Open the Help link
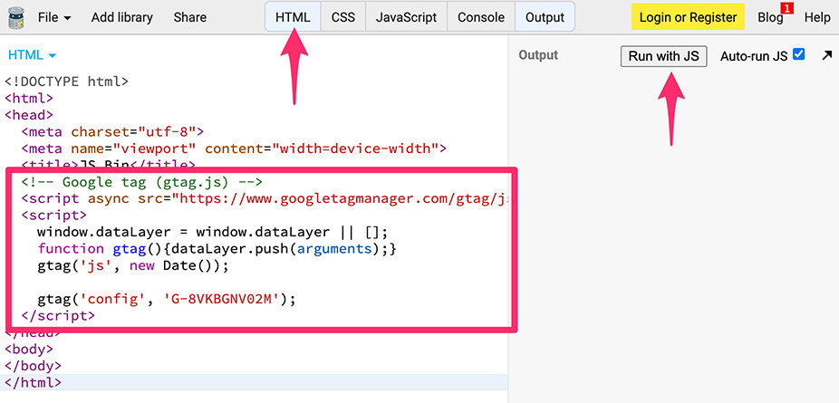Viewport: 839px width, 403px height. (x=817, y=17)
